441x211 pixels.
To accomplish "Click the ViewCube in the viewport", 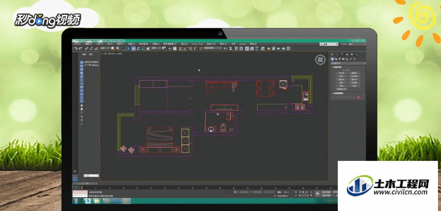I will click(320, 60).
